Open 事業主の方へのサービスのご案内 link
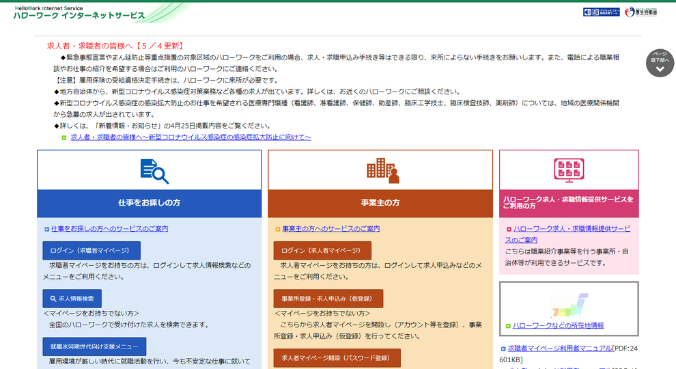This screenshot has width=676, height=369. (x=331, y=229)
